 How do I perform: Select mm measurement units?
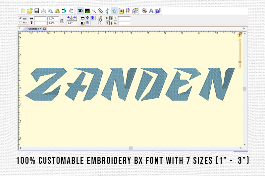click(23, 18)
